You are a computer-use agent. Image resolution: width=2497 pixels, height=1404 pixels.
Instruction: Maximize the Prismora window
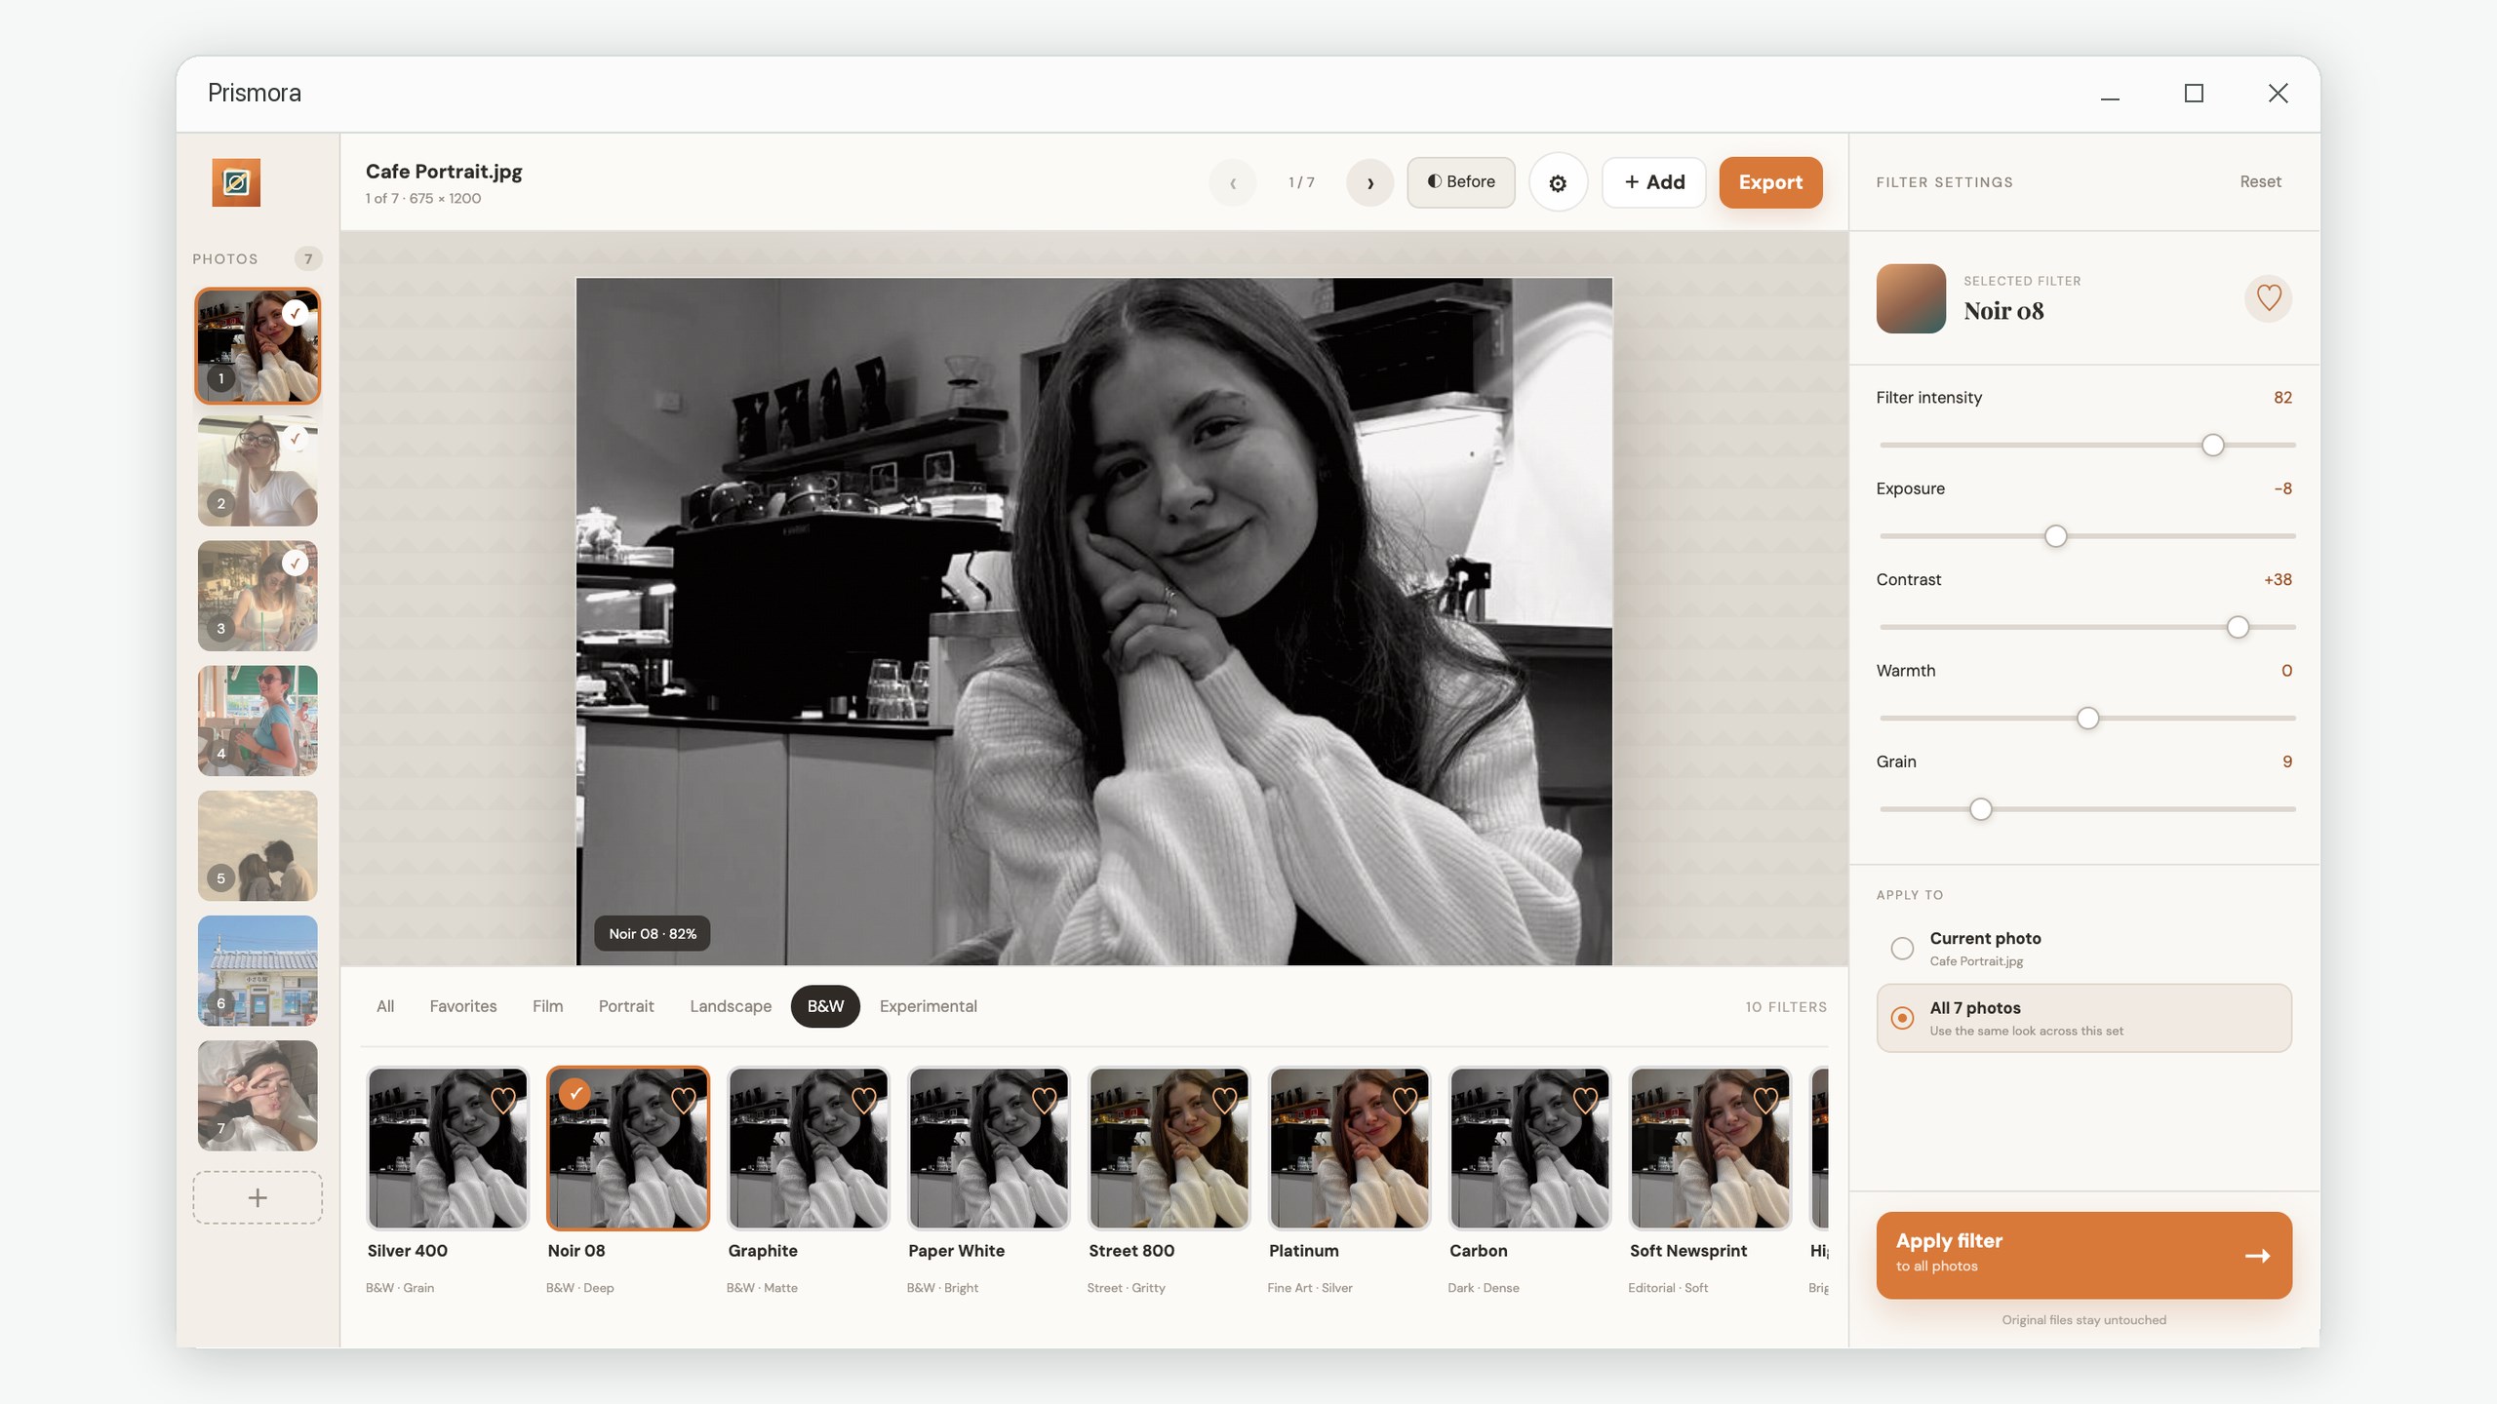[x=2194, y=94]
